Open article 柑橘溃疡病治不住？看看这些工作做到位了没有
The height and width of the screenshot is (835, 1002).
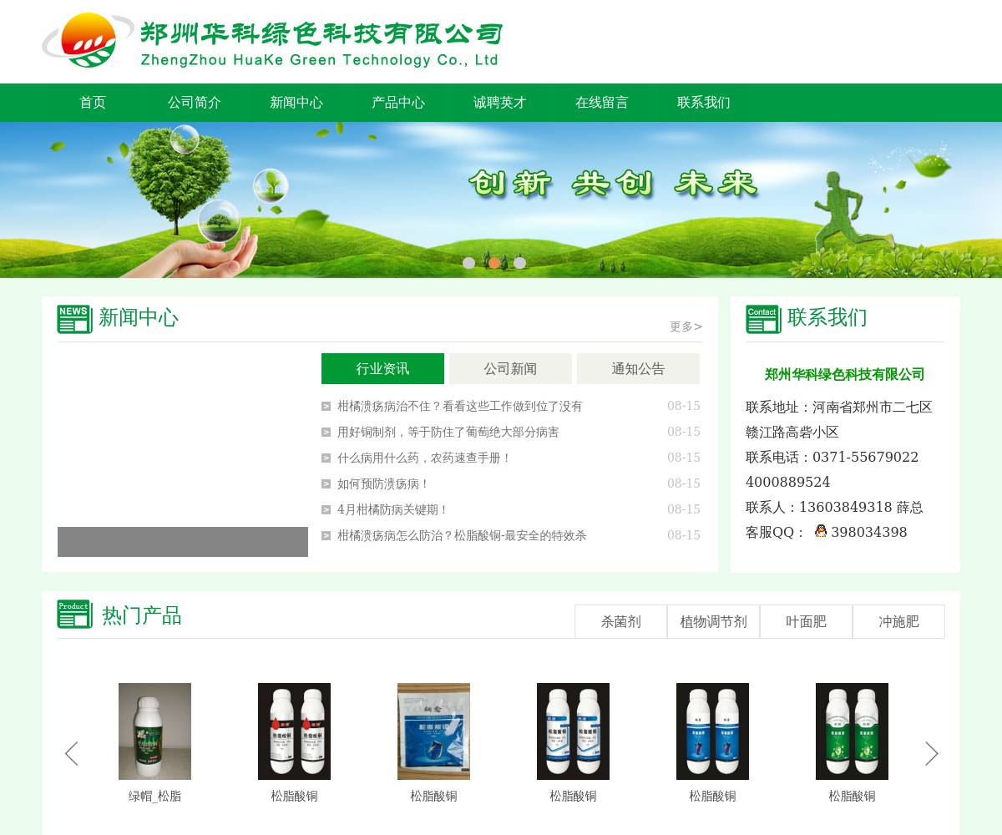(x=460, y=407)
